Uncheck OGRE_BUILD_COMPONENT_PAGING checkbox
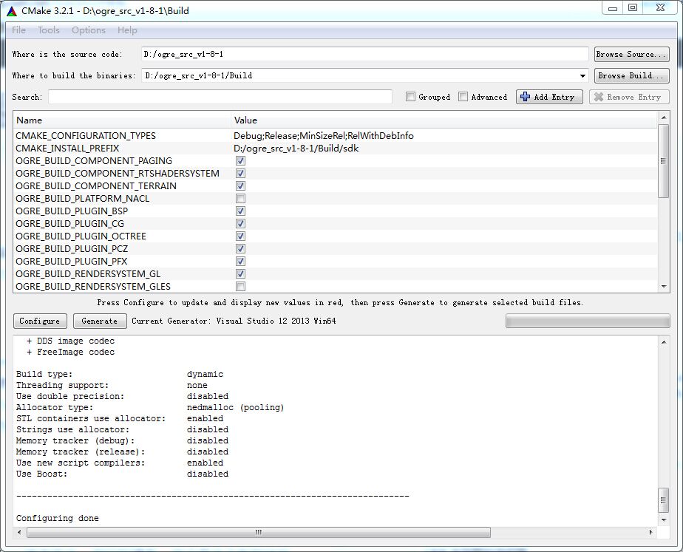The image size is (683, 552). 240,161
